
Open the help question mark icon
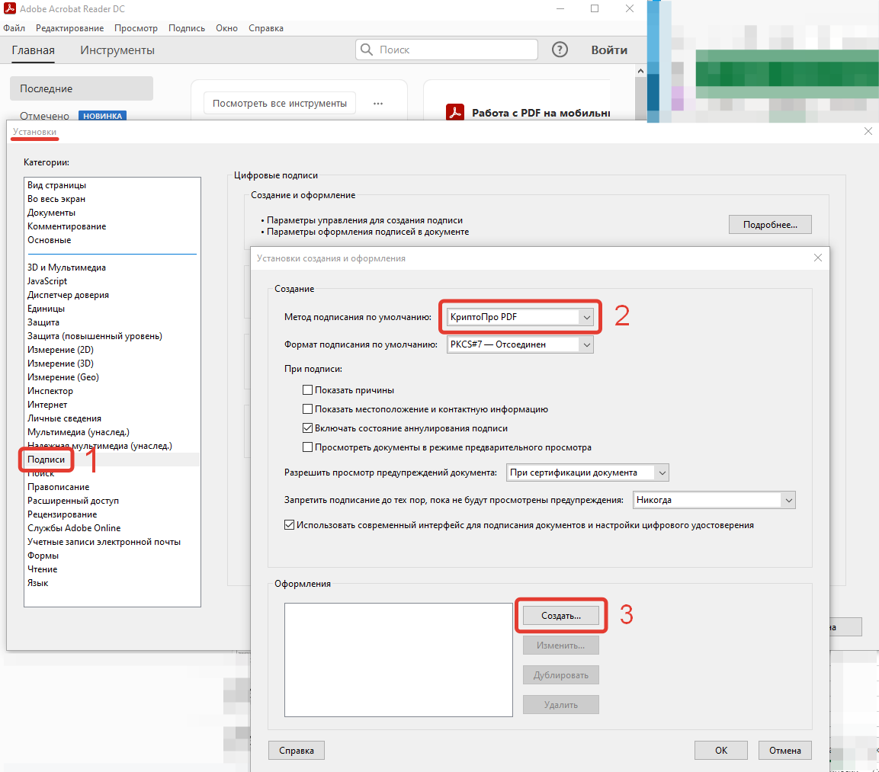(x=560, y=50)
